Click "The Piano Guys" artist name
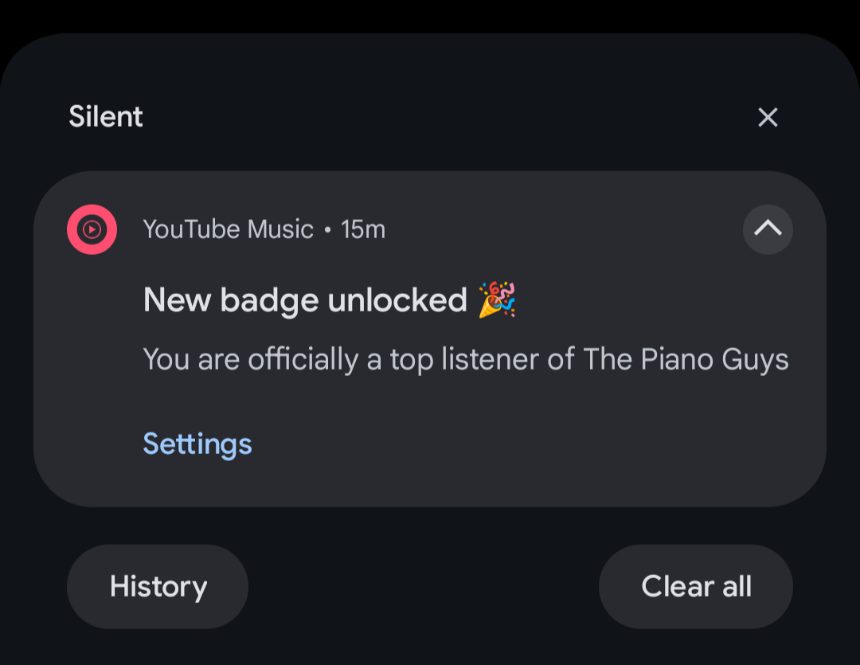860x665 pixels. [686, 359]
